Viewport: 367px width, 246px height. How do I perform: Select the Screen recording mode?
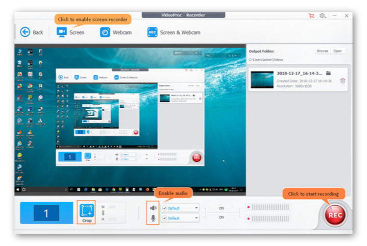point(70,32)
